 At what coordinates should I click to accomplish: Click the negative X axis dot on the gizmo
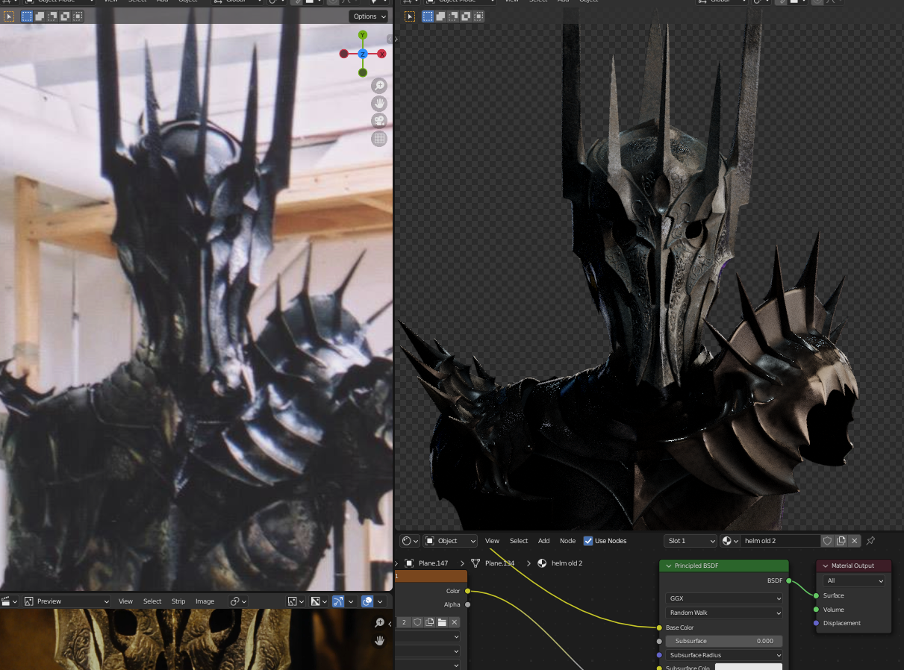pyautogui.click(x=344, y=54)
